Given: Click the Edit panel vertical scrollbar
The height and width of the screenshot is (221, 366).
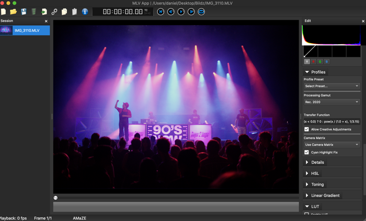Looking at the screenshot, I should tap(364, 169).
